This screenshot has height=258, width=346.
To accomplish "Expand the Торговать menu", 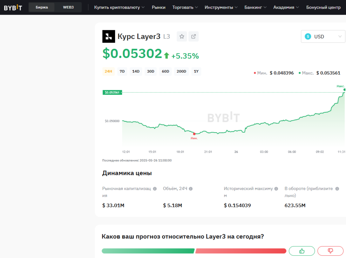I will 185,8.
